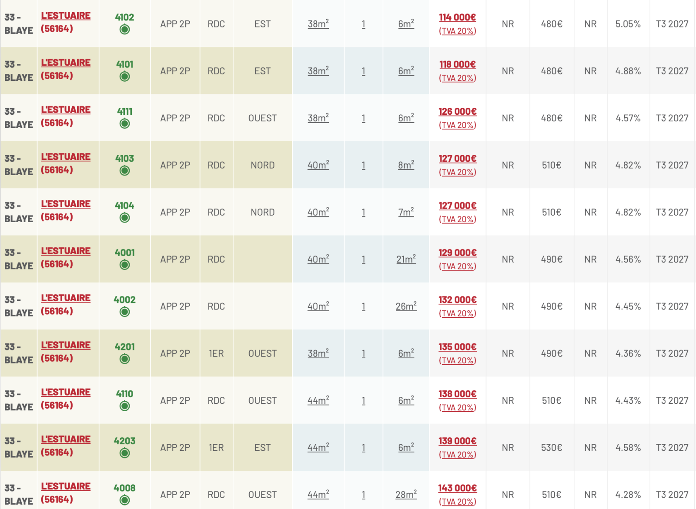
Task: Open the 114 000€ price link
Action: coord(457,17)
